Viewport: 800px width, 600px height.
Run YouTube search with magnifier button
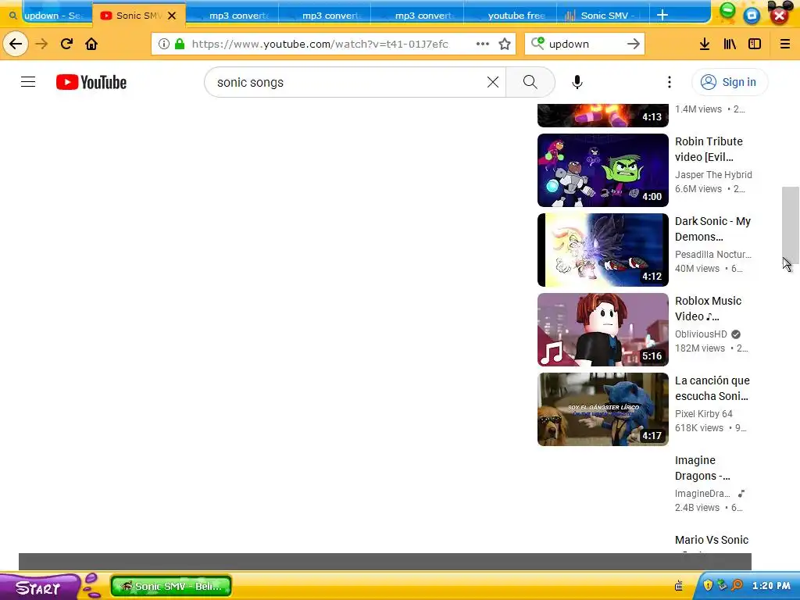point(530,82)
